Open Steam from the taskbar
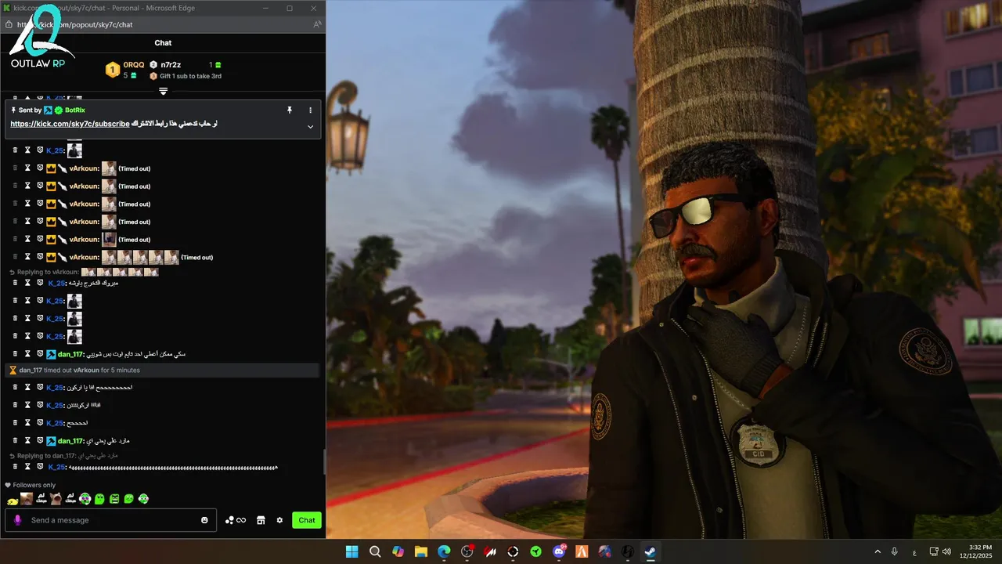This screenshot has width=1002, height=564. 651,551
